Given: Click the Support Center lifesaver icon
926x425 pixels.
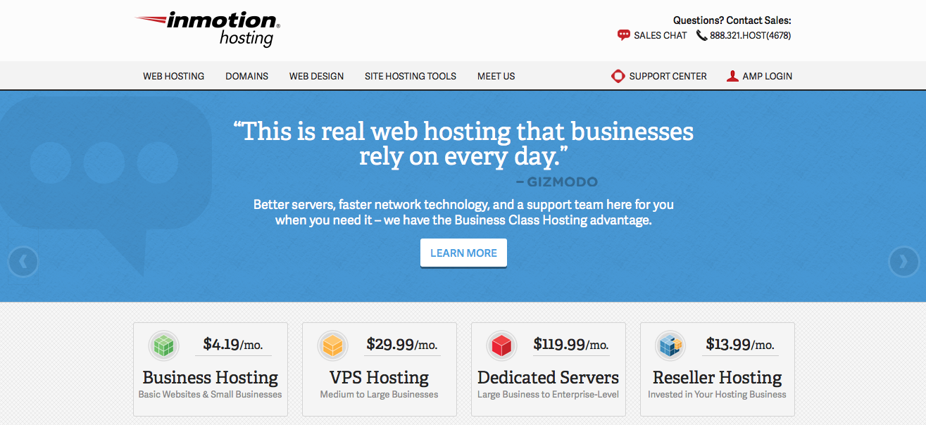Looking at the screenshot, I should [x=618, y=76].
